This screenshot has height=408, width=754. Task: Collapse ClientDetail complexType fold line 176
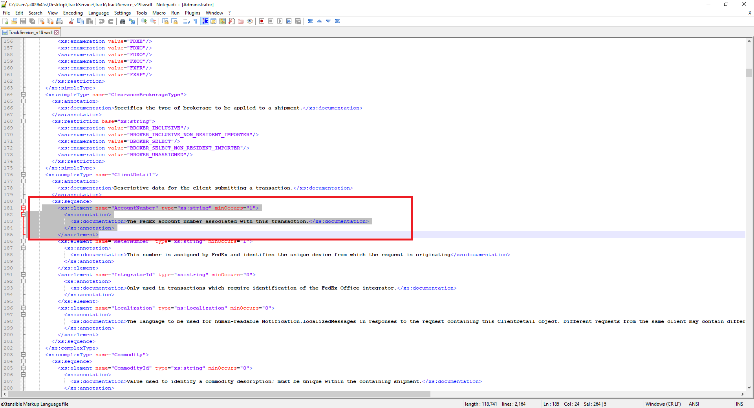[23, 175]
